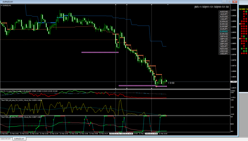Screen dimensions: 248x141
Task: Click price axis value 1.68750
Action: pos(234,60)
